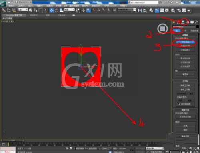The image size is (200, 153).
Task: Expand the Skin Pose rollout
Action: [185, 136]
